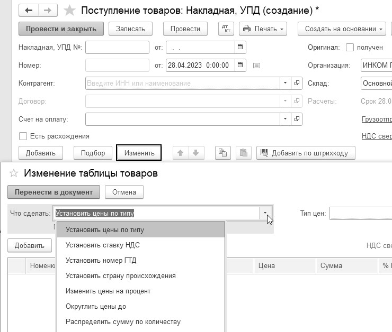The image size is (392, 332).
Task: Click the Тип цен input field
Action: coord(361,213)
